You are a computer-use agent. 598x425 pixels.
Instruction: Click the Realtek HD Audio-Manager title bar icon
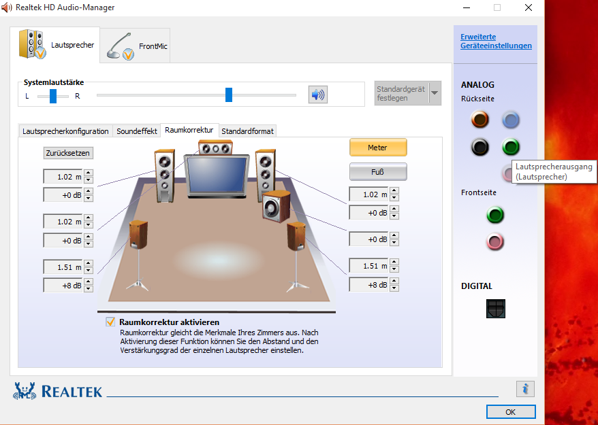point(7,7)
